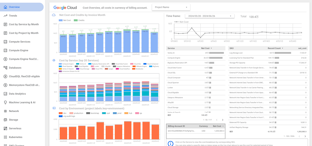Click the Google Cloud logo
The height and width of the screenshot is (146, 312).
click(x=65, y=8)
